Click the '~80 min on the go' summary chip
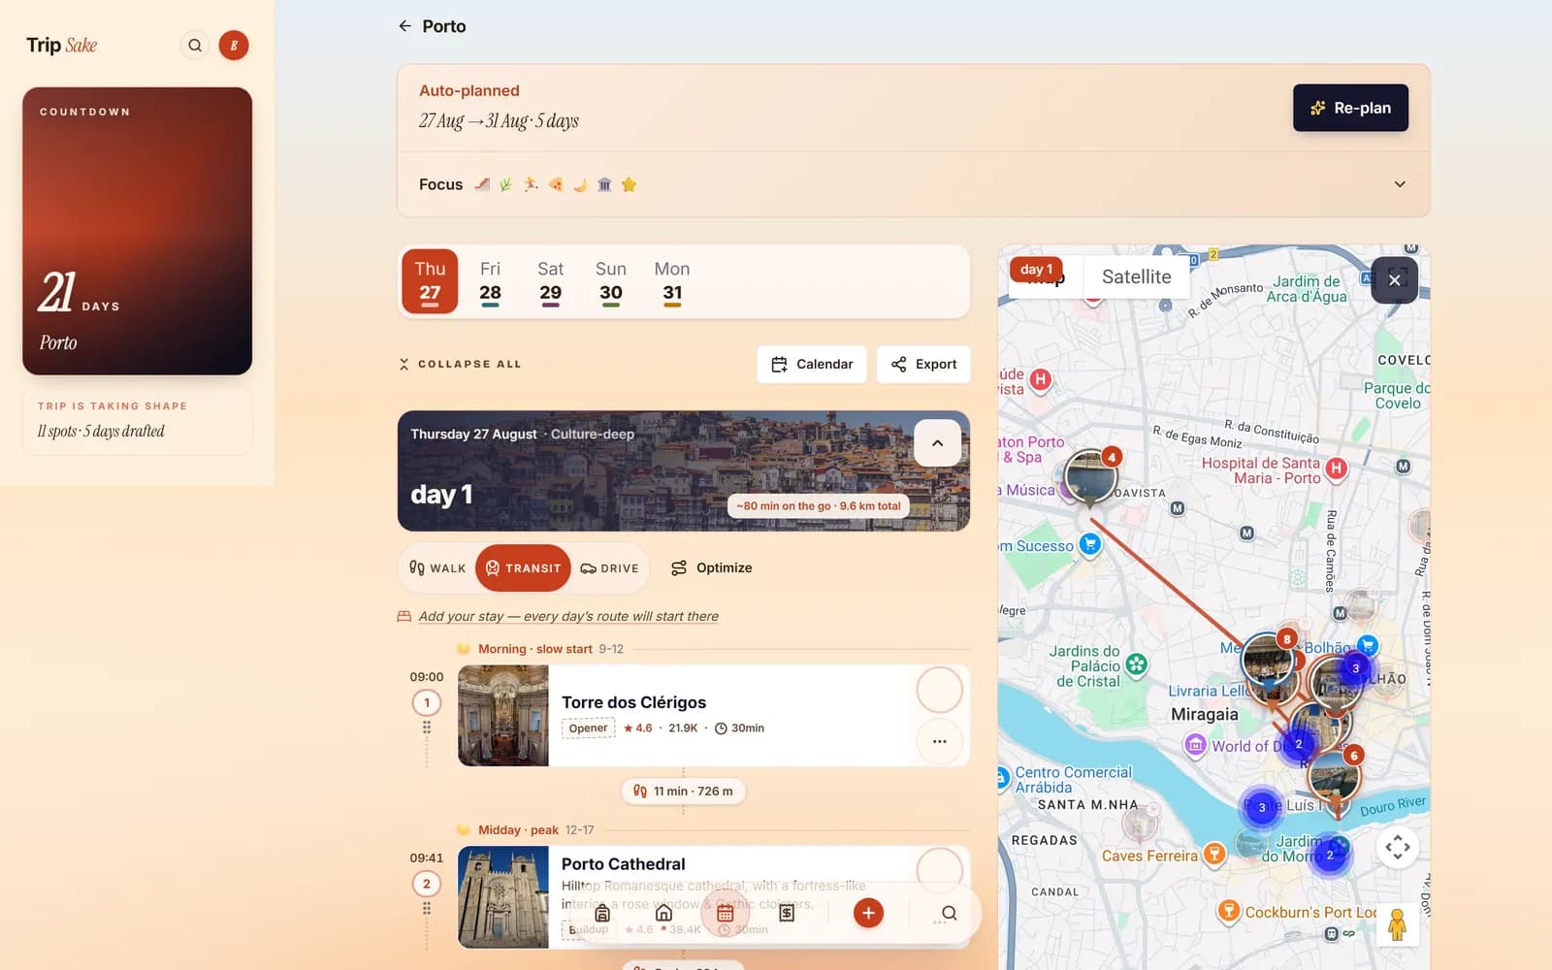This screenshot has height=970, width=1552. point(818,506)
